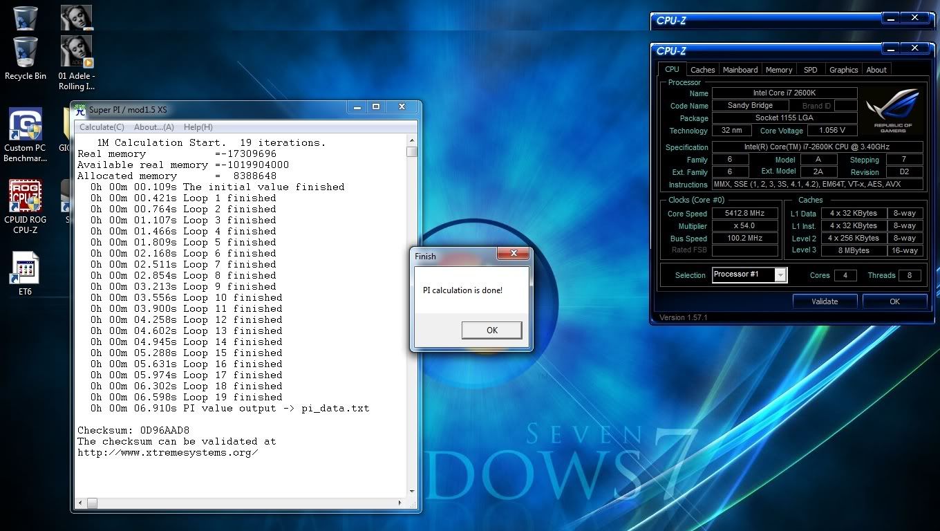Close the Super PI window

[402, 107]
